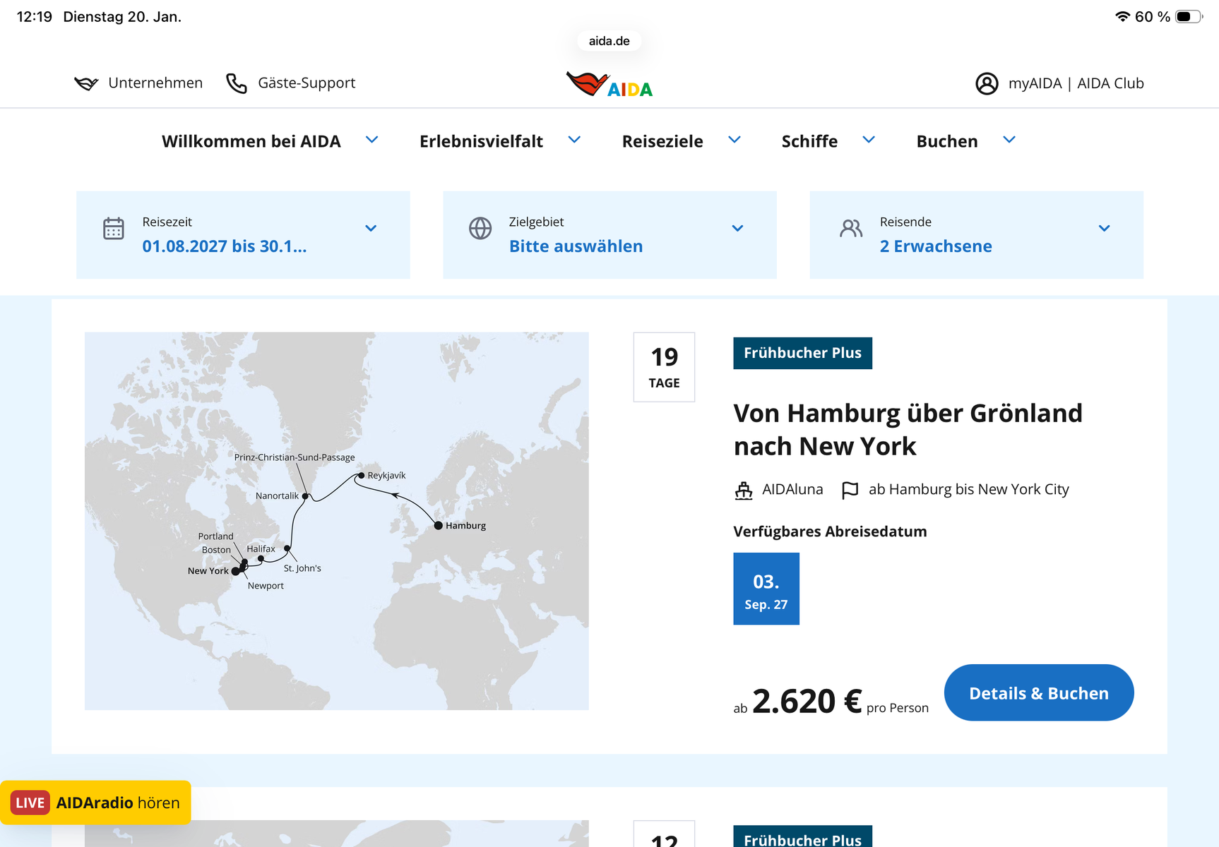
Task: Click the Reisezeit calendar icon
Action: [114, 229]
